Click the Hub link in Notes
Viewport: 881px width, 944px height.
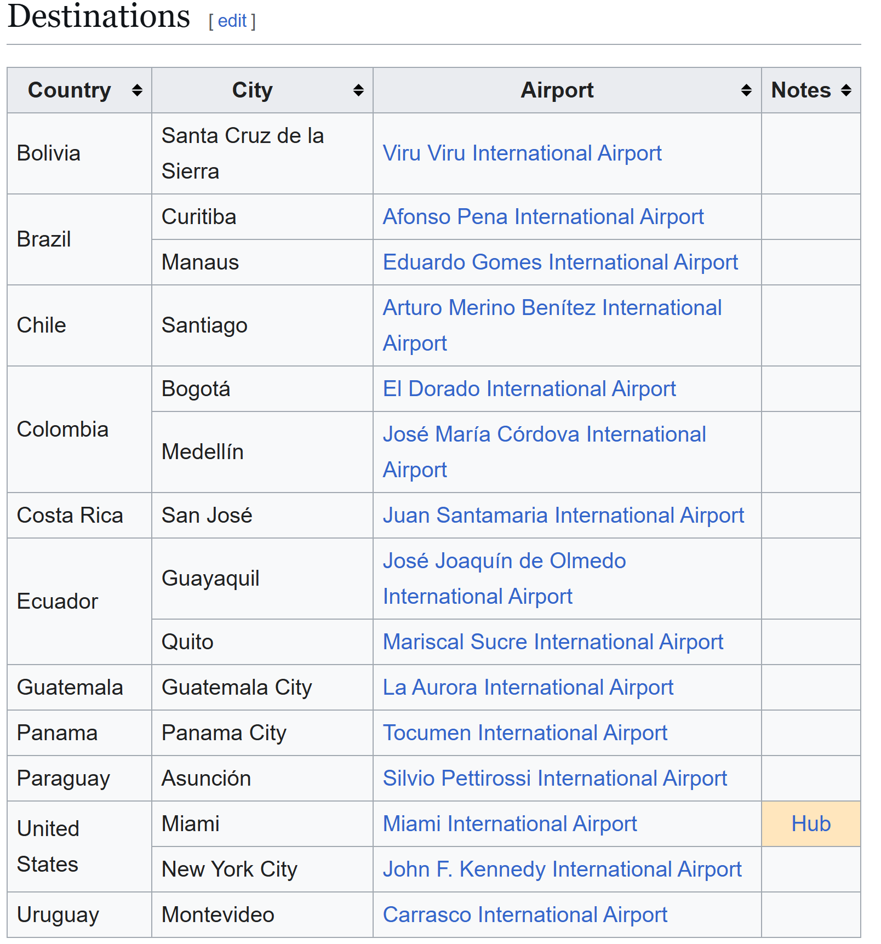tap(810, 824)
